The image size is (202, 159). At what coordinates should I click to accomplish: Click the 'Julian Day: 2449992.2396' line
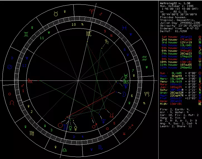tap(180, 23)
